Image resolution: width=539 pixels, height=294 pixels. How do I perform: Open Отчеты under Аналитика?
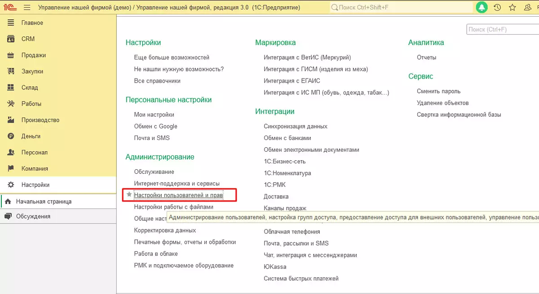426,57
